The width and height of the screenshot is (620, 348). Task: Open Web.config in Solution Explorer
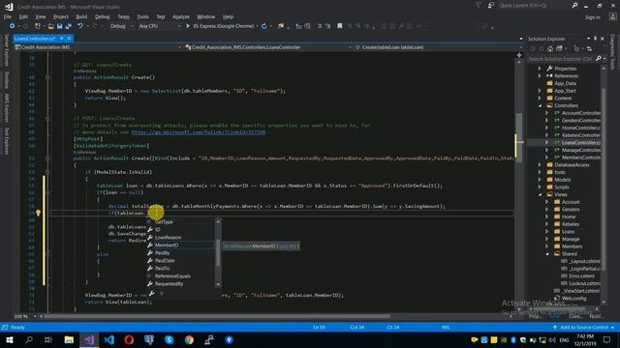click(573, 299)
